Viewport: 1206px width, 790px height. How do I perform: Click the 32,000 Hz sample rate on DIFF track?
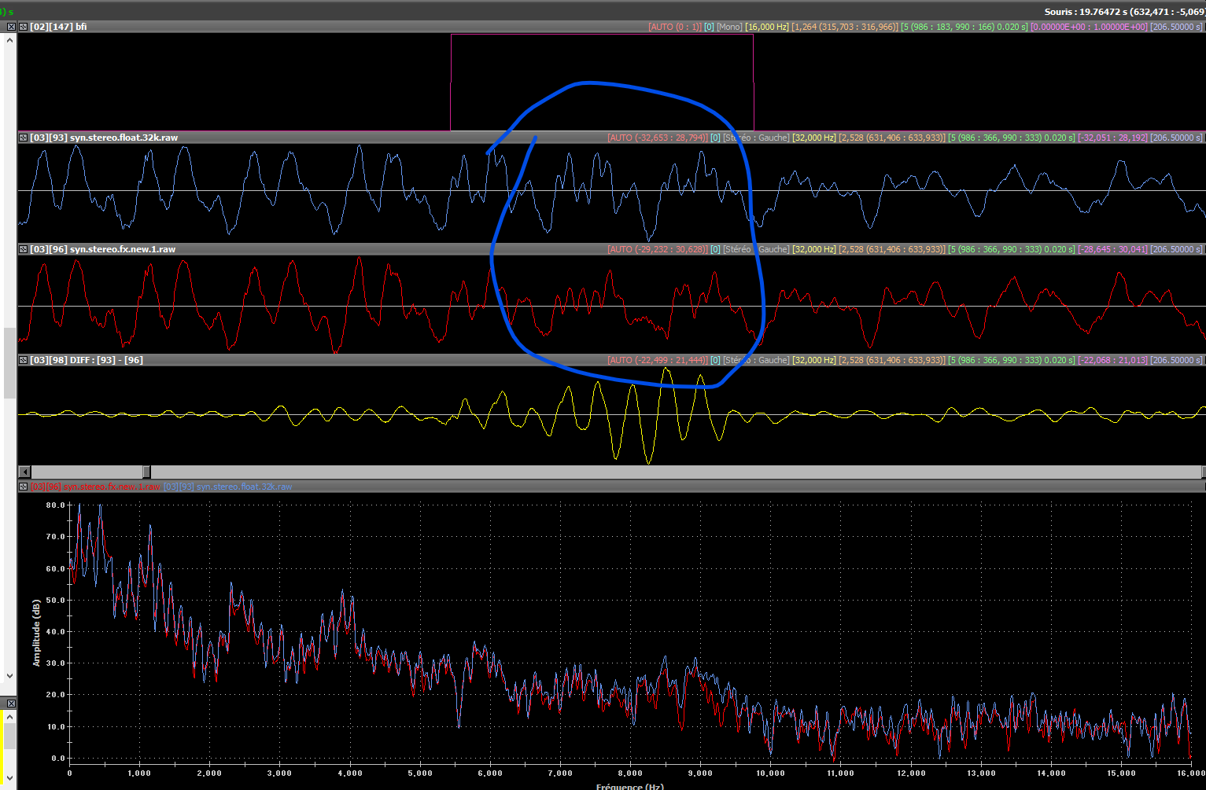point(813,360)
